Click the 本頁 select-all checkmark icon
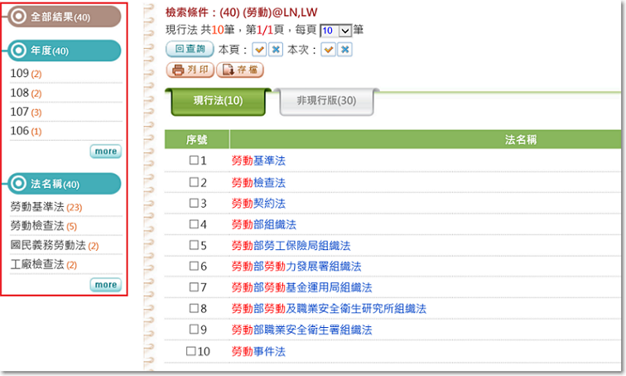The height and width of the screenshot is (376, 626). tap(258, 50)
